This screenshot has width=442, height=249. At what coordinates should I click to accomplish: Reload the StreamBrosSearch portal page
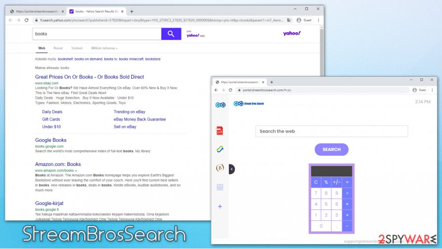(x=230, y=90)
